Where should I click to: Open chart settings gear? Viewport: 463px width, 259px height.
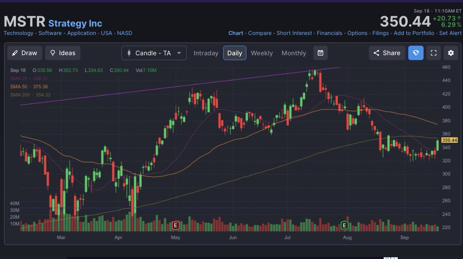tap(451, 53)
